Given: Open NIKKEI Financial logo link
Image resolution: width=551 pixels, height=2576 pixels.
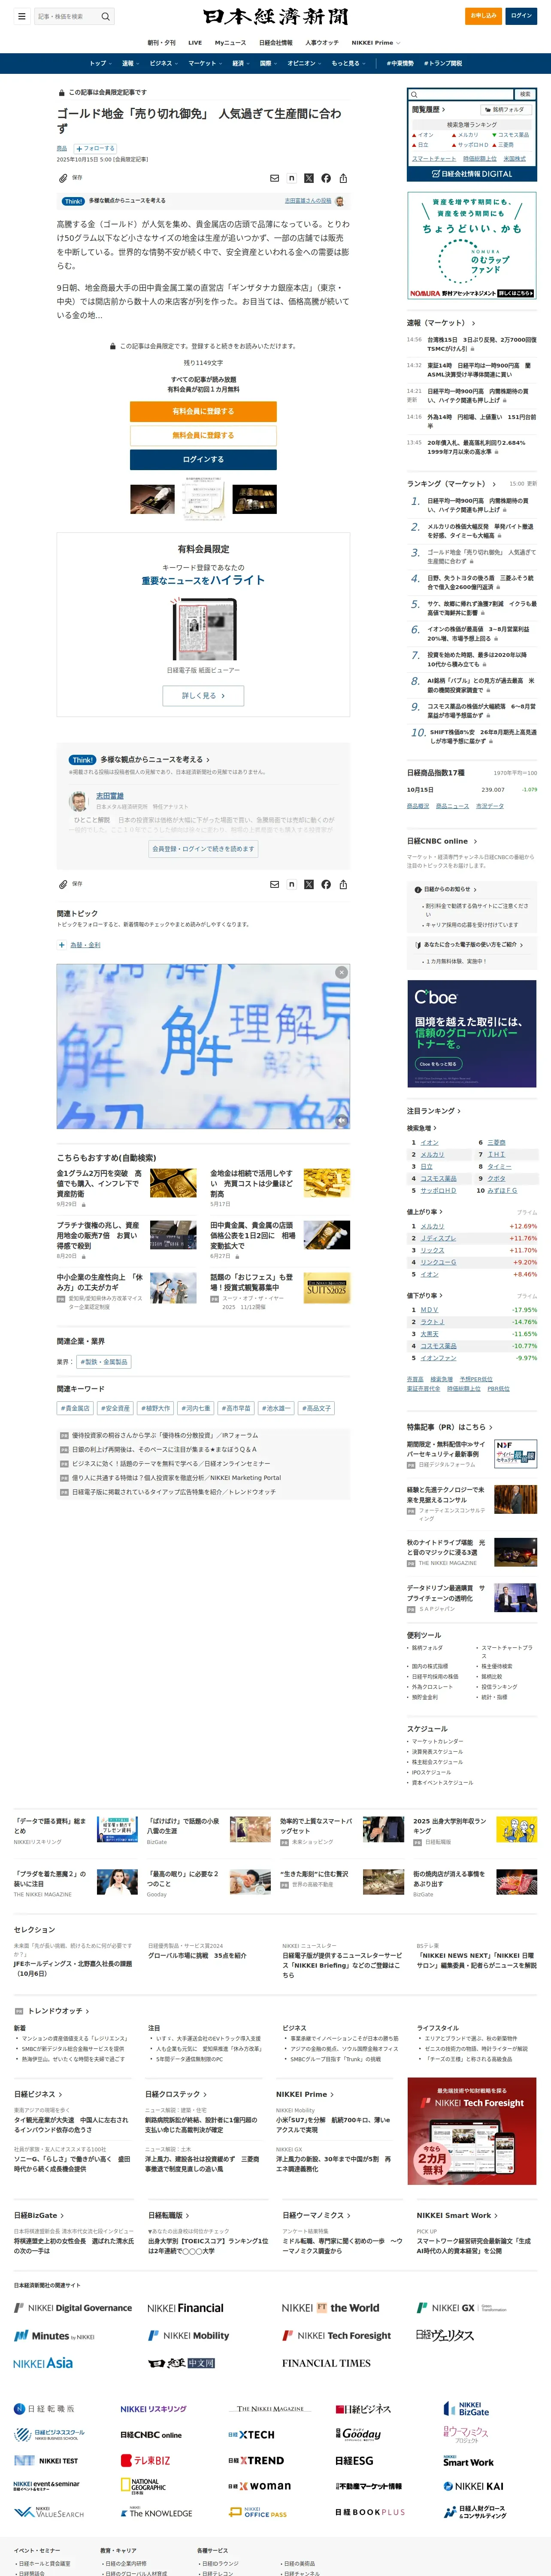Looking at the screenshot, I should [186, 2308].
